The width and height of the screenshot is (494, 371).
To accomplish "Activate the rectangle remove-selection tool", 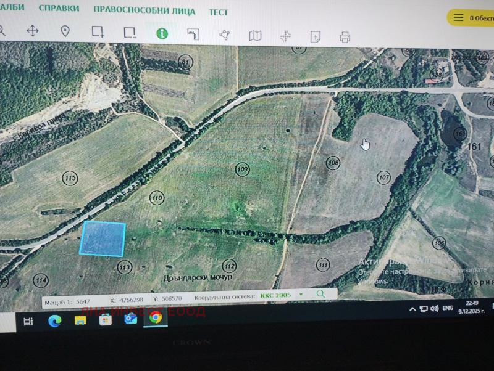I will point(130,33).
